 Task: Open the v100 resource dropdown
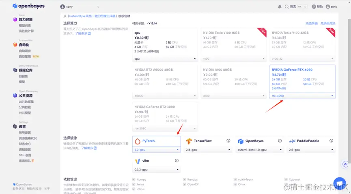coord(234,59)
